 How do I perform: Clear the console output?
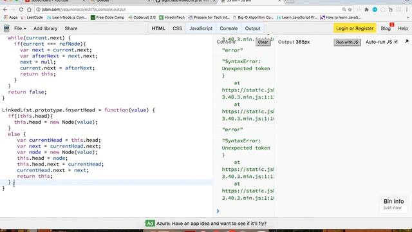[x=263, y=42]
